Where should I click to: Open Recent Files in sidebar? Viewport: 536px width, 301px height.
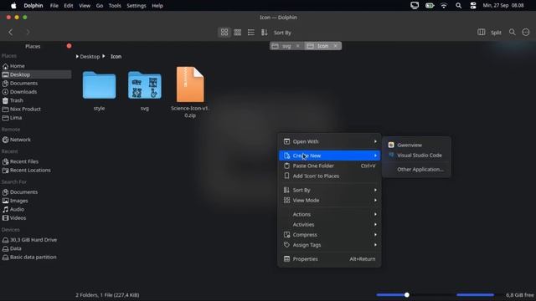36,161
